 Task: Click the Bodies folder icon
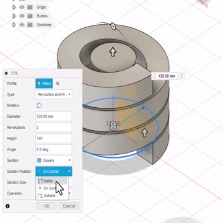click(x=30, y=16)
